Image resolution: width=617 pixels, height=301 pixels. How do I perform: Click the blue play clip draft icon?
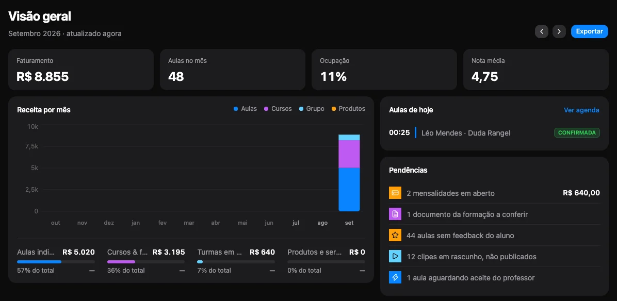(395, 257)
